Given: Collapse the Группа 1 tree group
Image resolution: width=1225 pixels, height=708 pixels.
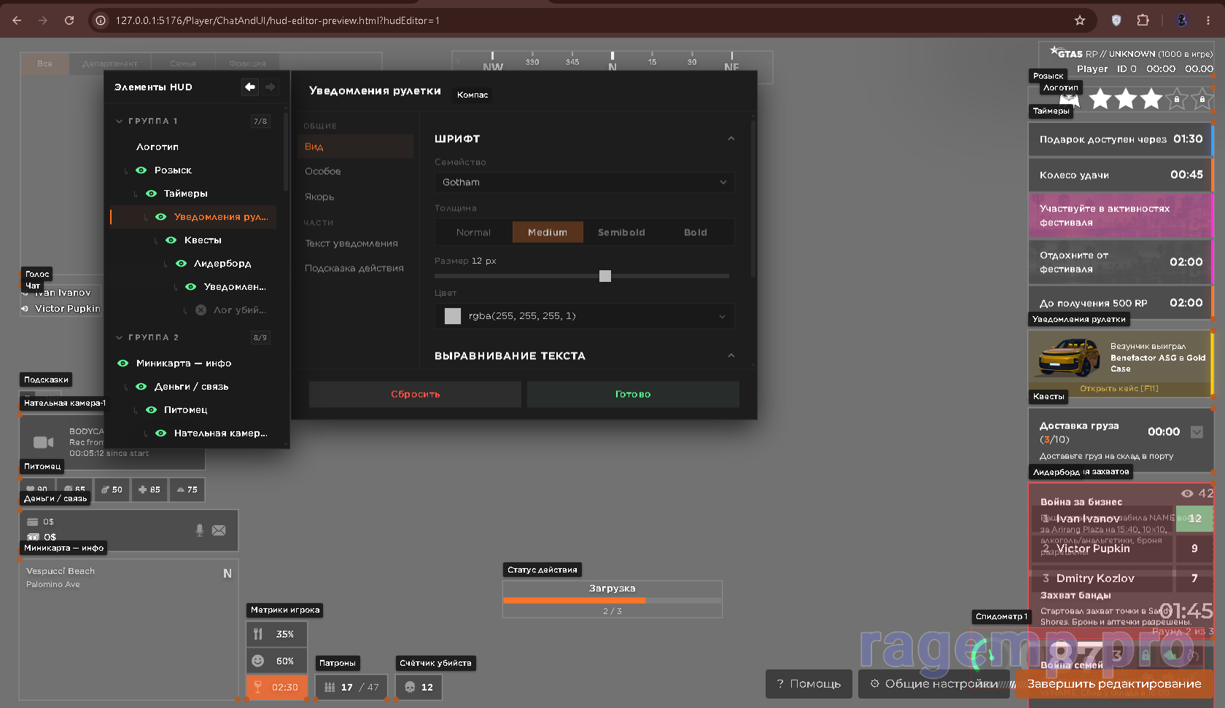Looking at the screenshot, I should [120, 121].
